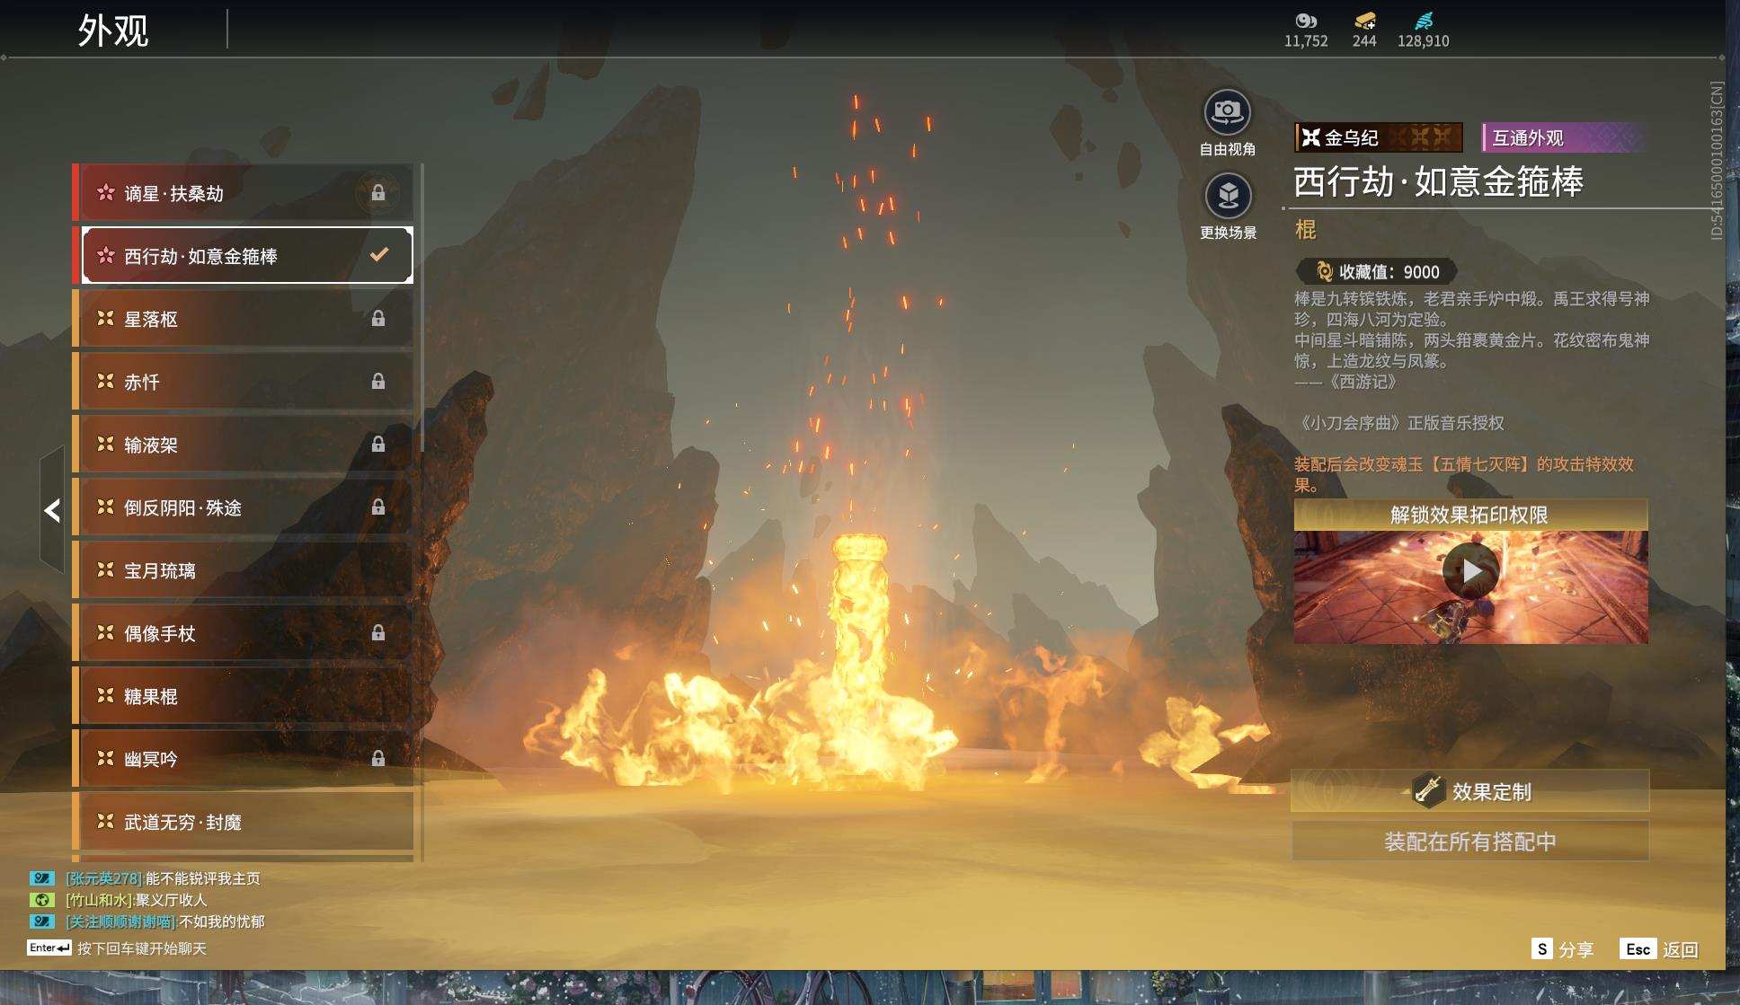The image size is (1740, 1005).
Task: Click the silver coin currency 11,752
Action: [1306, 30]
